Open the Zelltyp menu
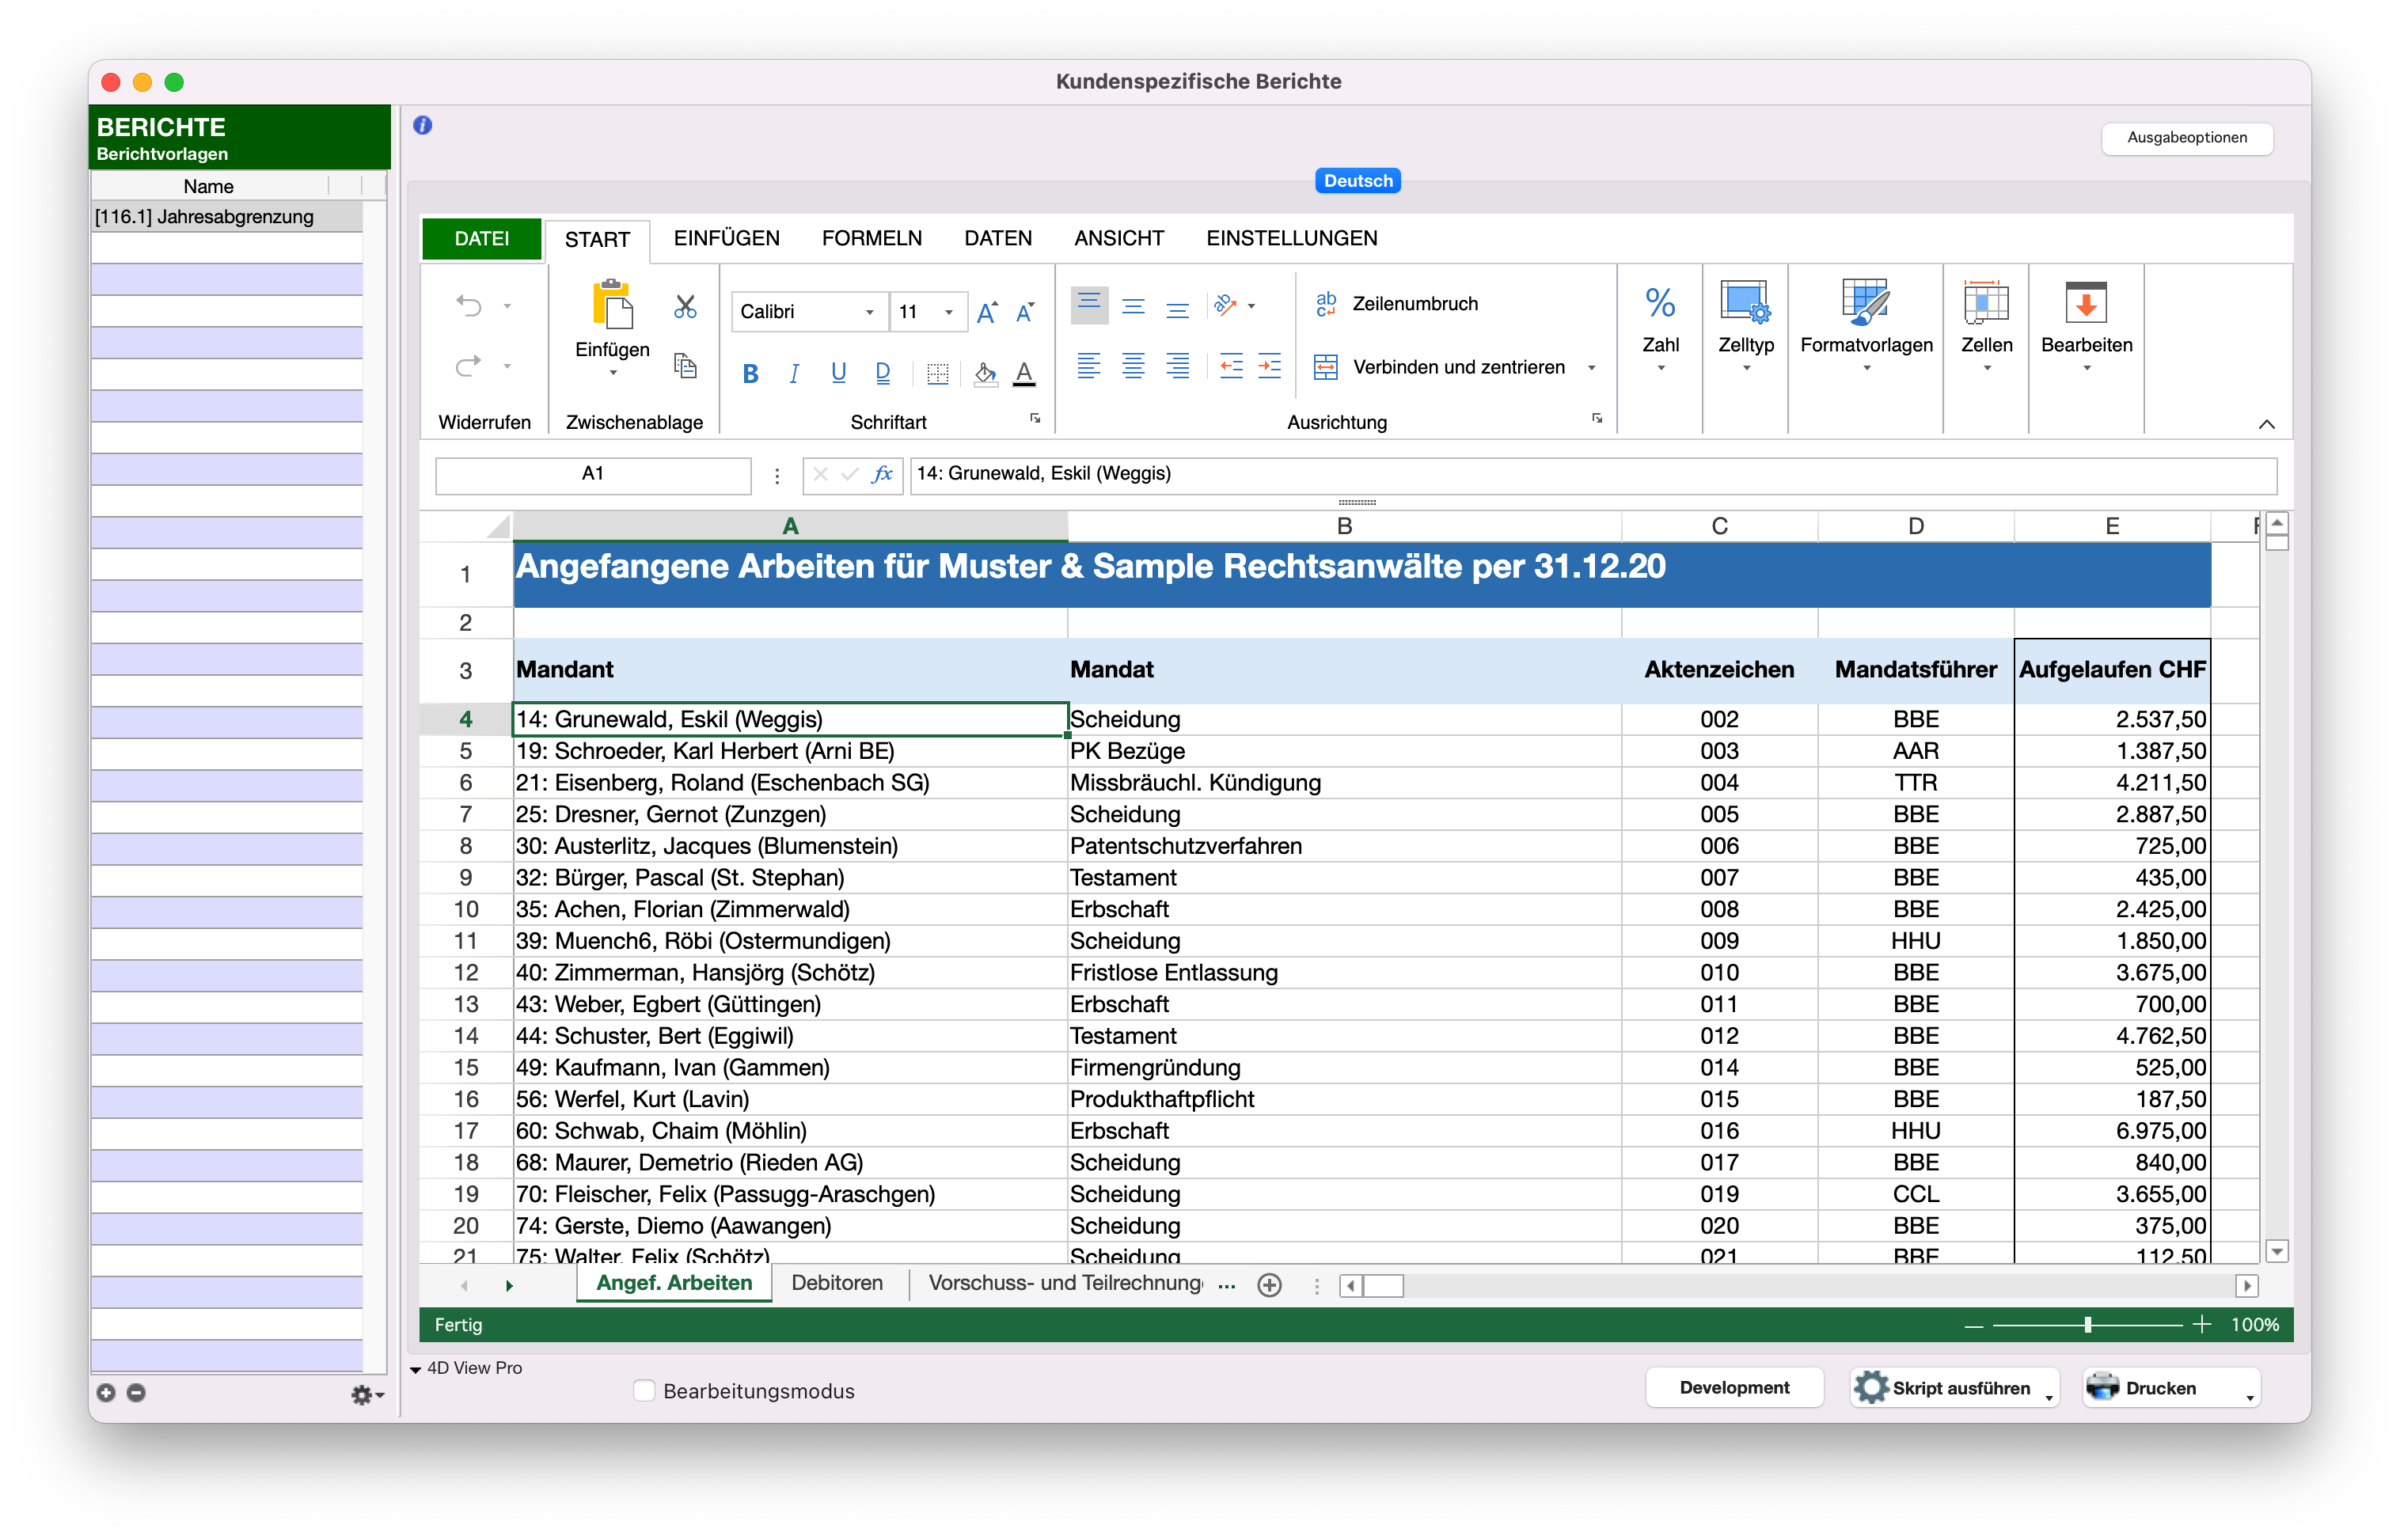 click(x=1745, y=327)
